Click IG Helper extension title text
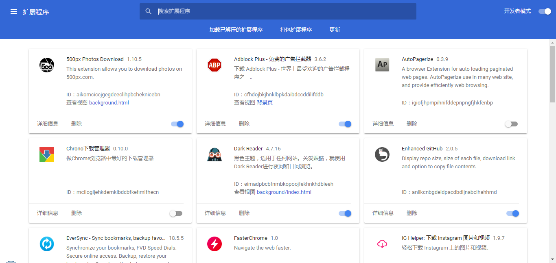This screenshot has width=556, height=263. pyautogui.click(x=446, y=238)
